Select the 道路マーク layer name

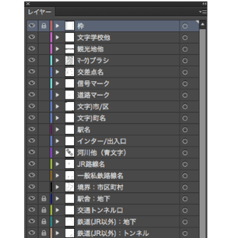coord(93,95)
